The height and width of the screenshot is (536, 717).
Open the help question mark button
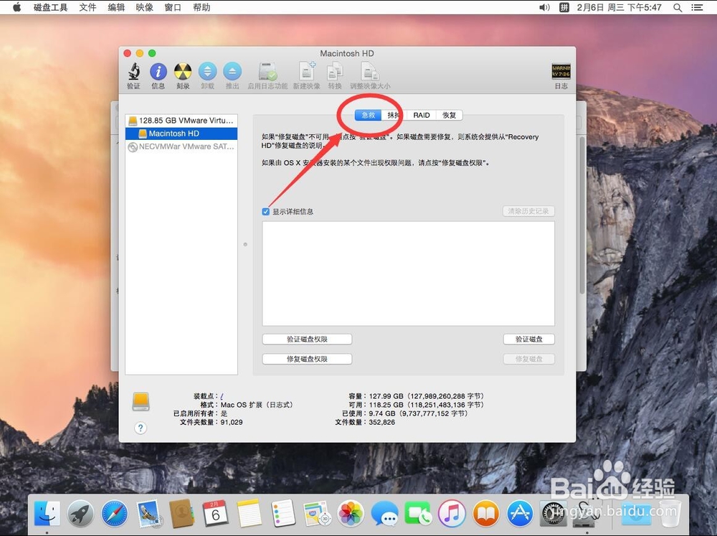coord(141,428)
